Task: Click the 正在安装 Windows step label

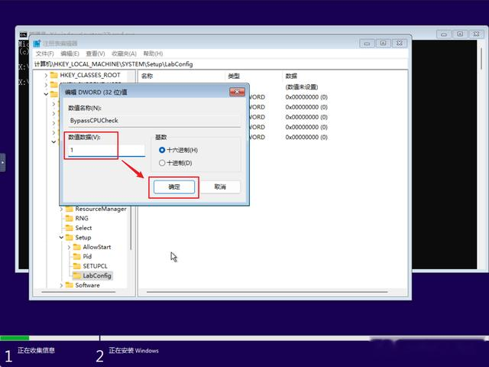Action: coord(134,350)
